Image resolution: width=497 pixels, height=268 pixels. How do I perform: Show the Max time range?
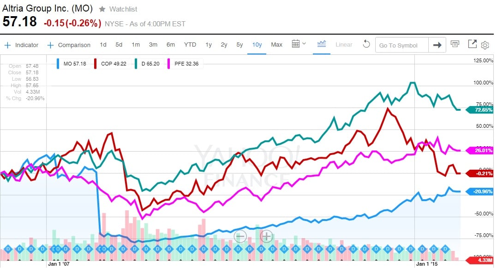click(x=276, y=45)
